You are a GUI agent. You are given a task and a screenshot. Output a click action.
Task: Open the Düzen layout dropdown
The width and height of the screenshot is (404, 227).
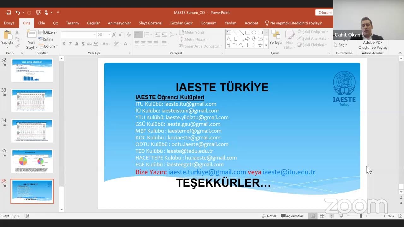point(48,32)
